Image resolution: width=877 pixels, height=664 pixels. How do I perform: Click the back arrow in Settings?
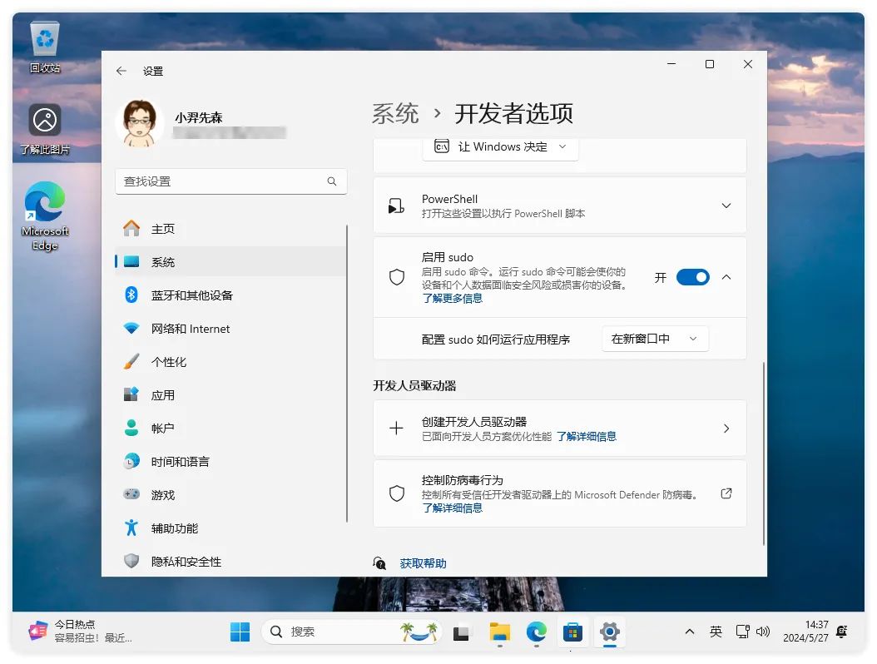pyautogui.click(x=121, y=72)
